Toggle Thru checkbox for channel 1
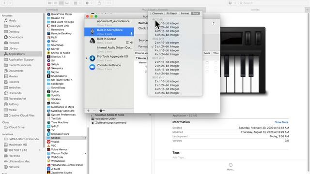This screenshot has width=310, height=174. 216,67
